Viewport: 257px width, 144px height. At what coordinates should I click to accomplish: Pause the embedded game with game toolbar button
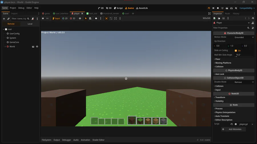[43, 18]
